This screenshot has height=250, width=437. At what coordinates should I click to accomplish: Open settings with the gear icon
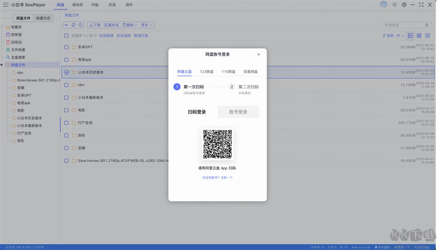click(x=404, y=5)
